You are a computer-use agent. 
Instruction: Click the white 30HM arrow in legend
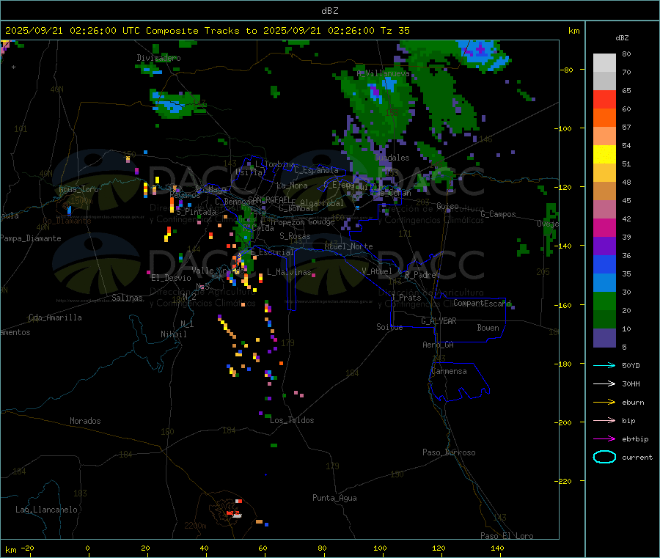(x=604, y=383)
